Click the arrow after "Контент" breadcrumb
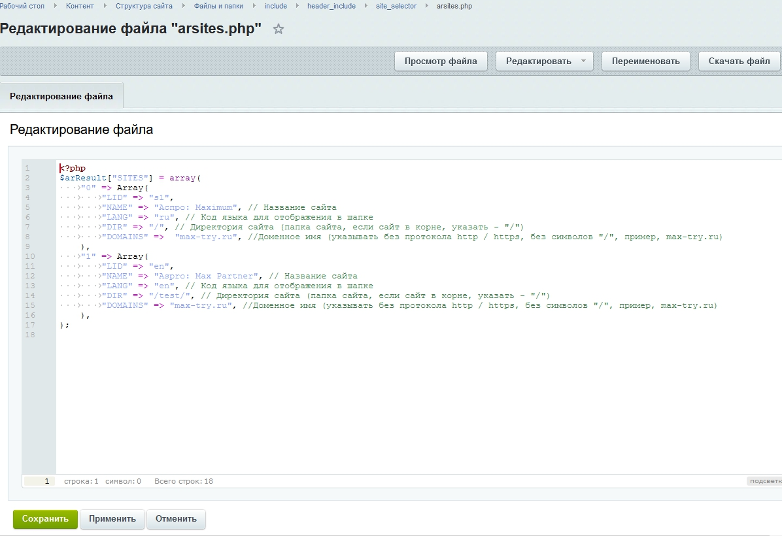Image resolution: width=782 pixels, height=536 pixels. (105, 6)
